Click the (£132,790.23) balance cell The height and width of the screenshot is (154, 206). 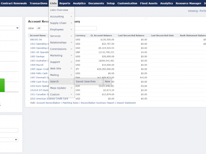106,52
